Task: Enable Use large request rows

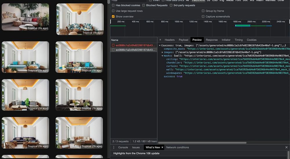Action: tap(113, 11)
